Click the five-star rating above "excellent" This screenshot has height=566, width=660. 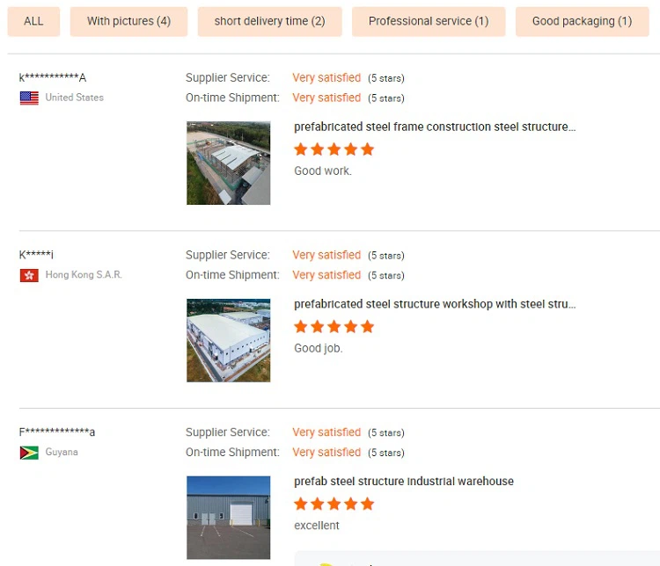(x=334, y=504)
